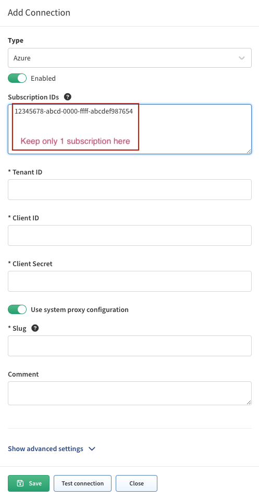Focus the Tenant ID field
Screen dimensions: 259x499
(x=130, y=190)
